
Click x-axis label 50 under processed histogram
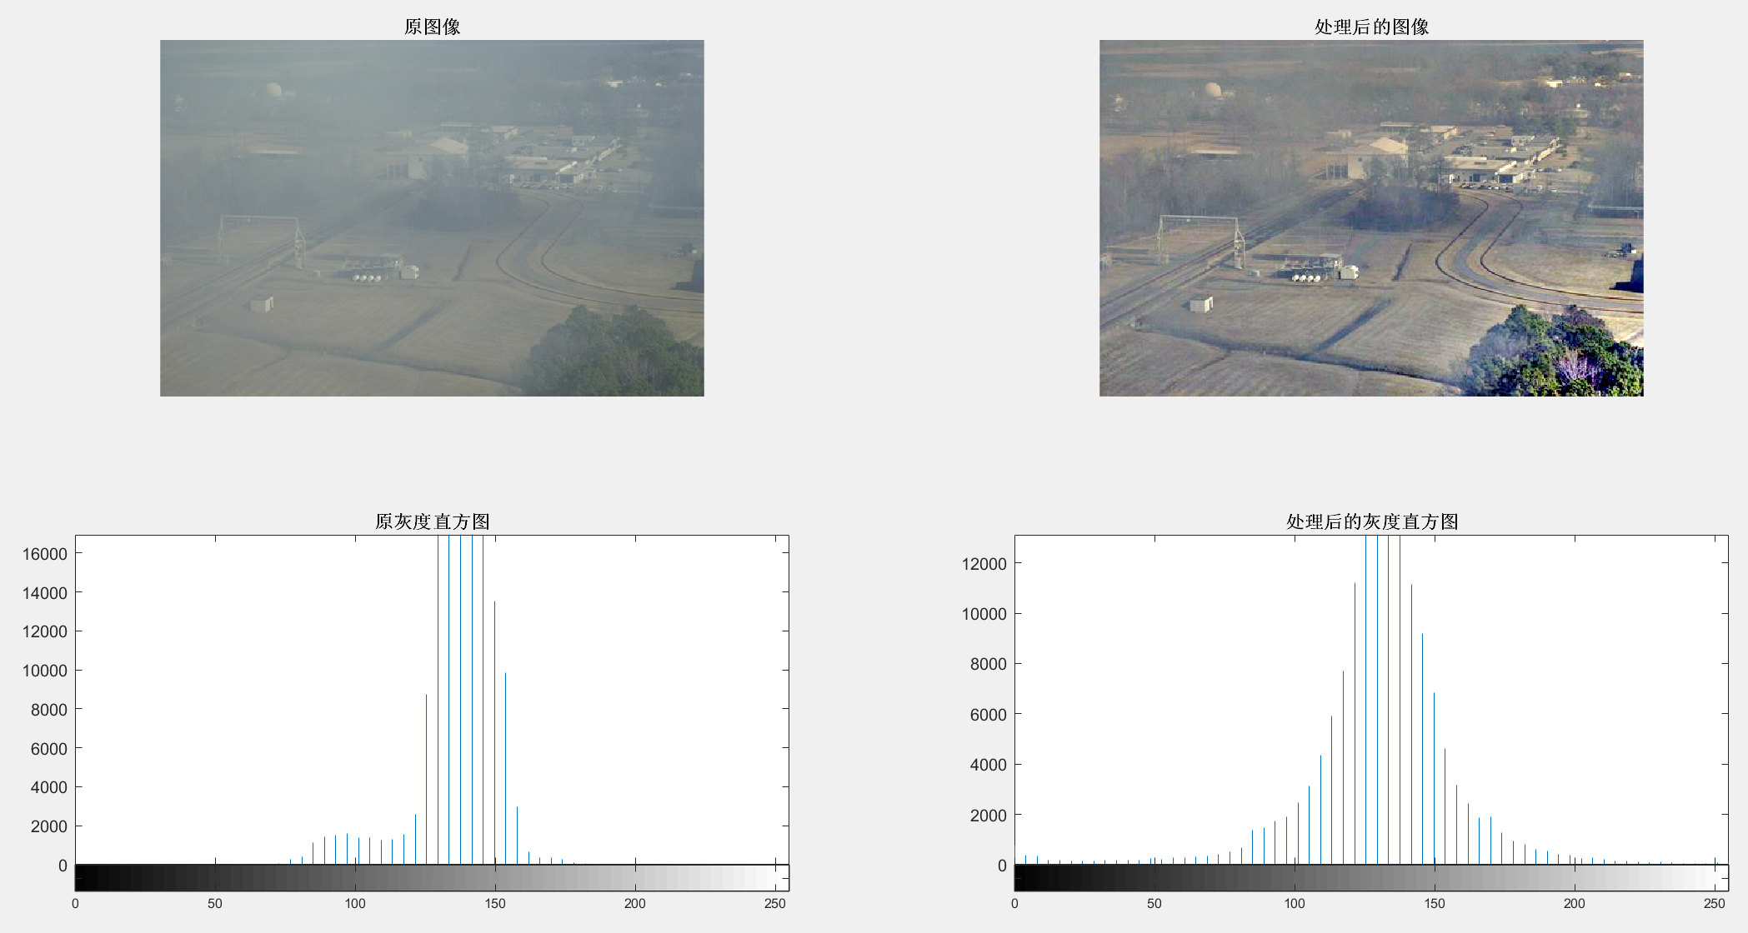click(x=1154, y=904)
